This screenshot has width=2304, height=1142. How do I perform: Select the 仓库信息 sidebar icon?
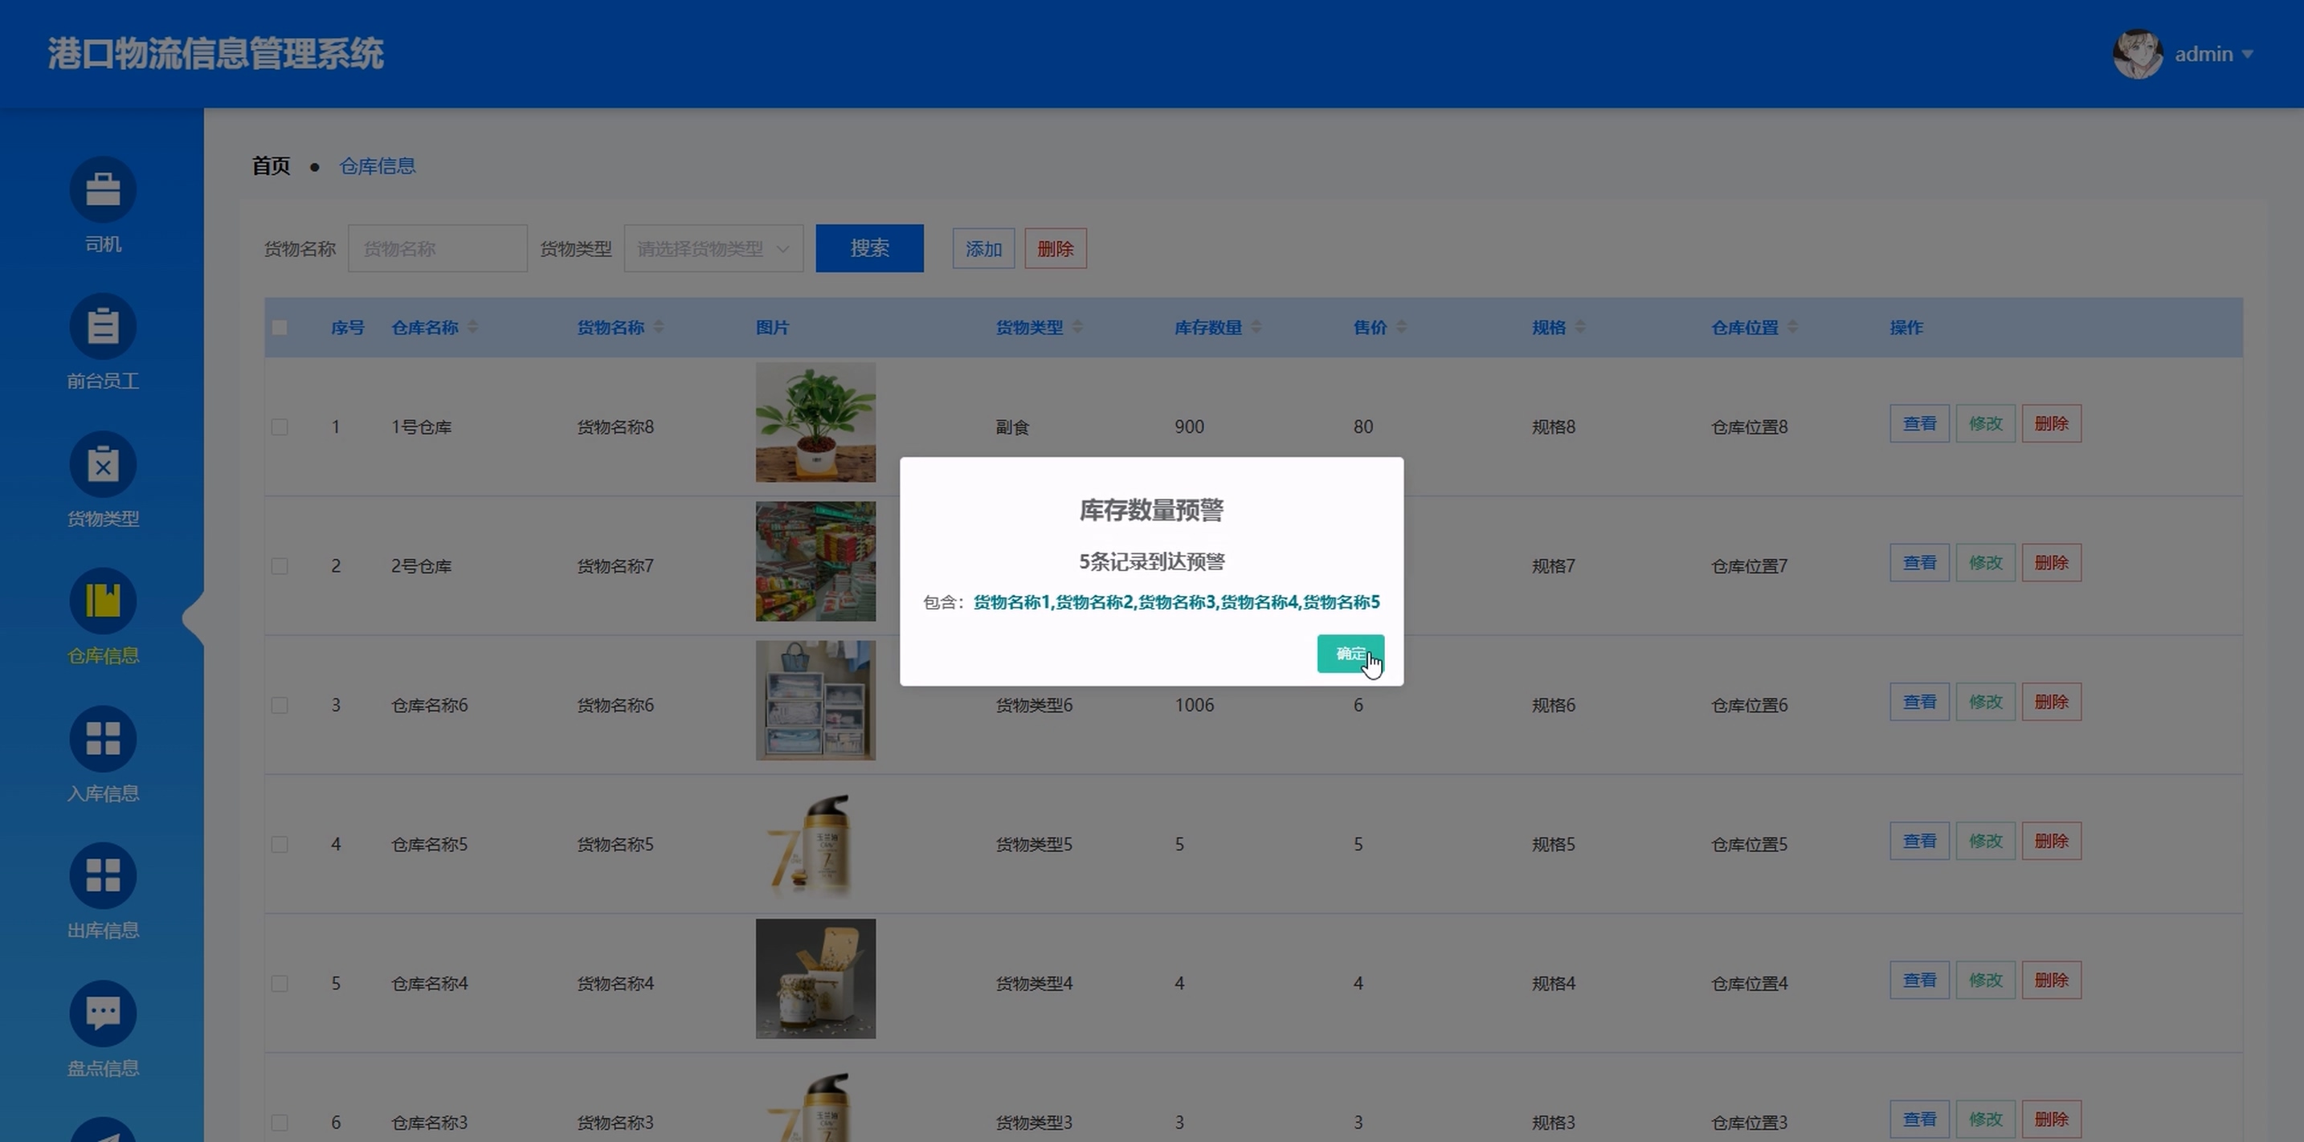pos(103,601)
